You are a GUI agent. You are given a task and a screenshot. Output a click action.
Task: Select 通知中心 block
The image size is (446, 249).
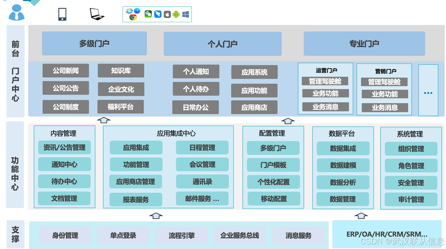[x=64, y=164]
